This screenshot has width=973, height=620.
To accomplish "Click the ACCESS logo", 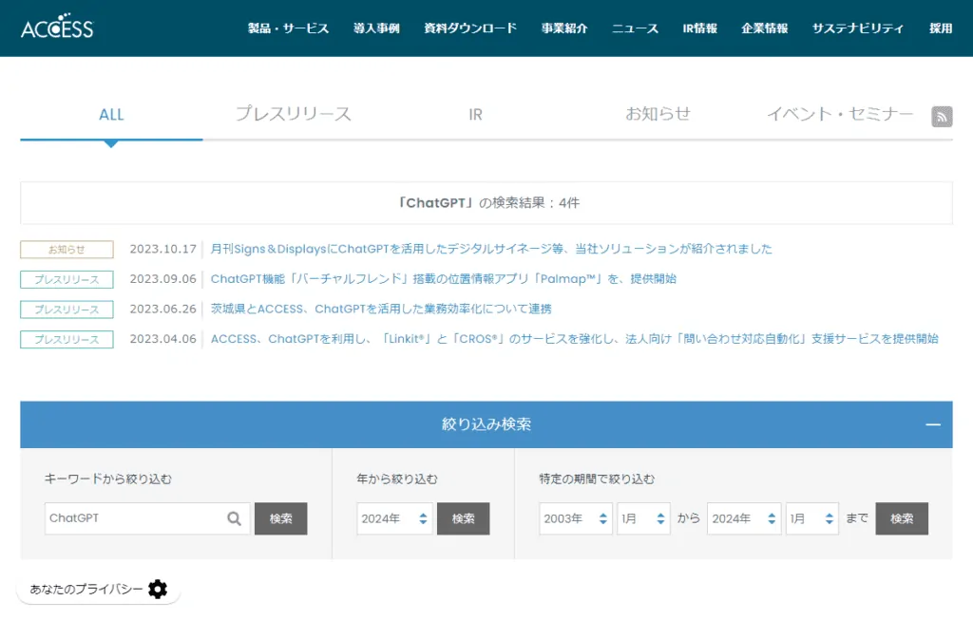I will 57,27.
